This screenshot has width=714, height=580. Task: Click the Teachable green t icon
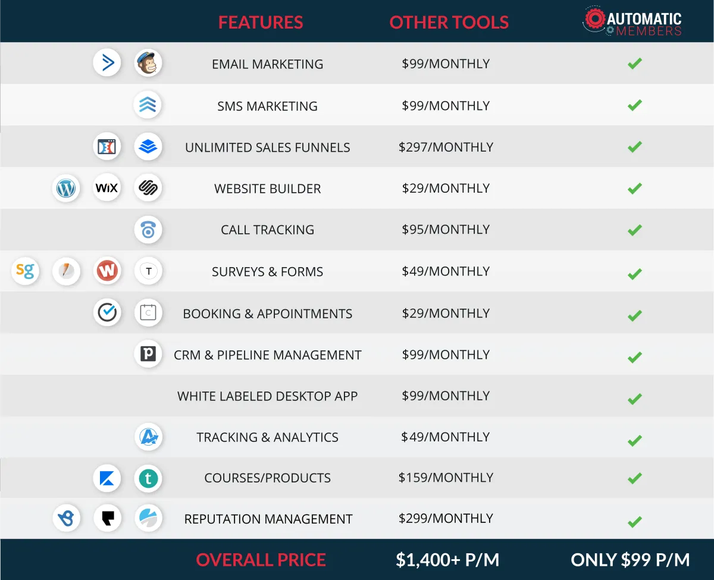pos(148,478)
